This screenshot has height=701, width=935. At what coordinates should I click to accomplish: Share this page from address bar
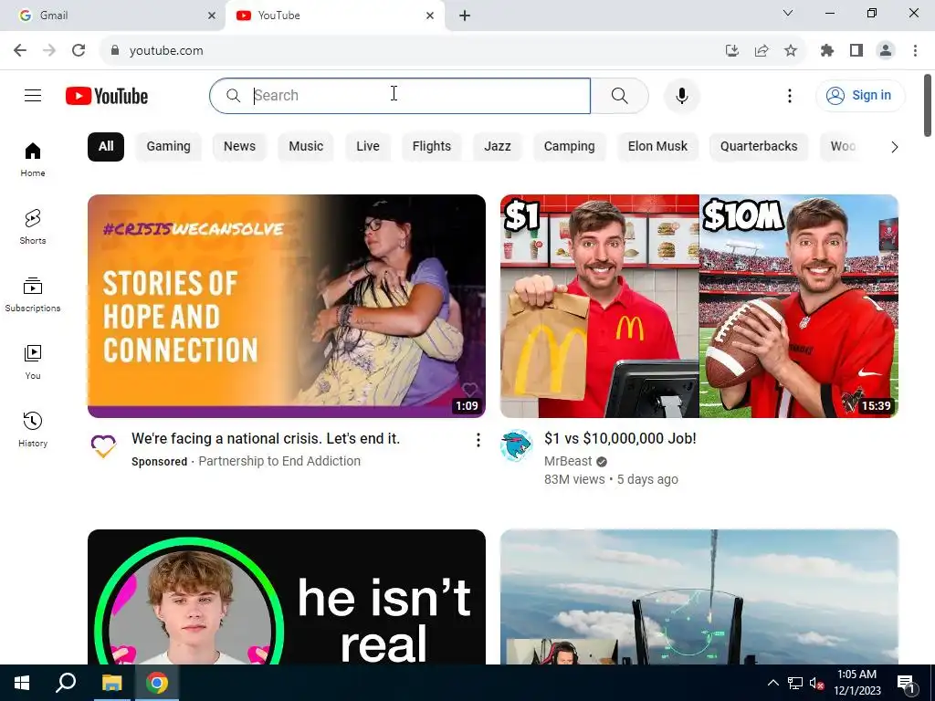pyautogui.click(x=762, y=50)
